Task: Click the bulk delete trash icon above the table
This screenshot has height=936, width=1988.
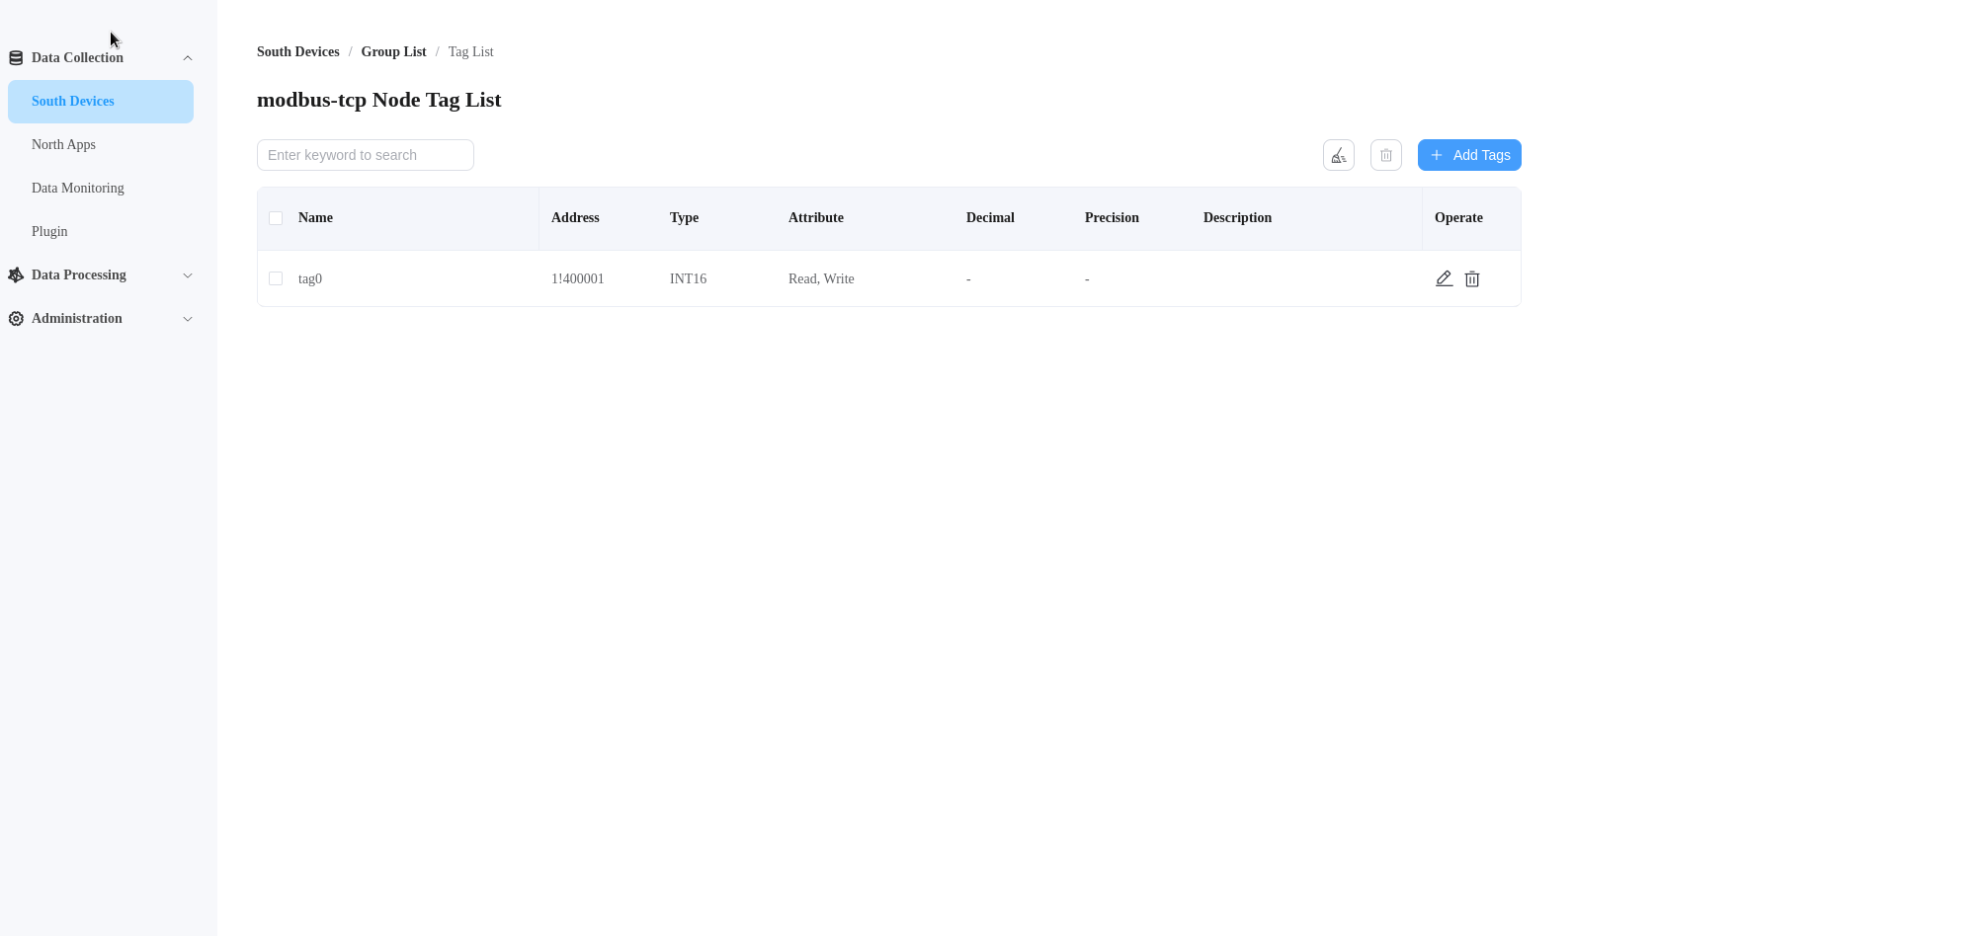Action: 1385,155
